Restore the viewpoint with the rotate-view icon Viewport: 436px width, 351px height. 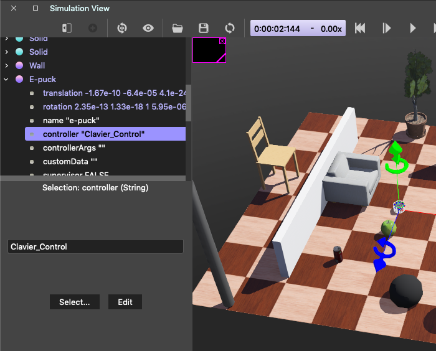pyautogui.click(x=122, y=28)
